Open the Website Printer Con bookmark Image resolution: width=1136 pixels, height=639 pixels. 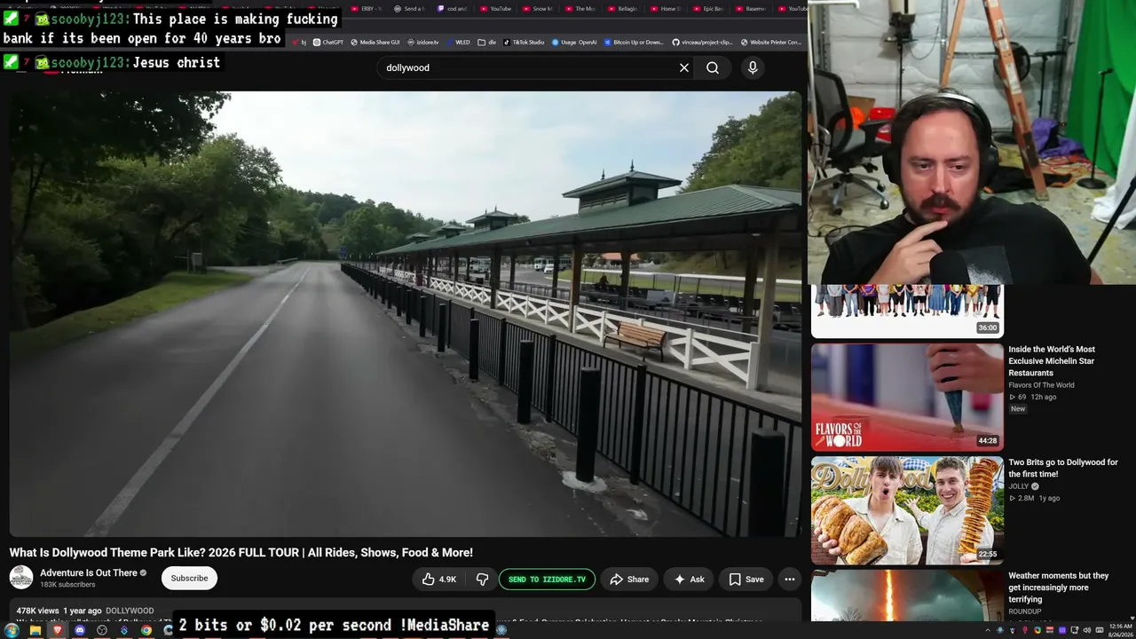(x=770, y=42)
